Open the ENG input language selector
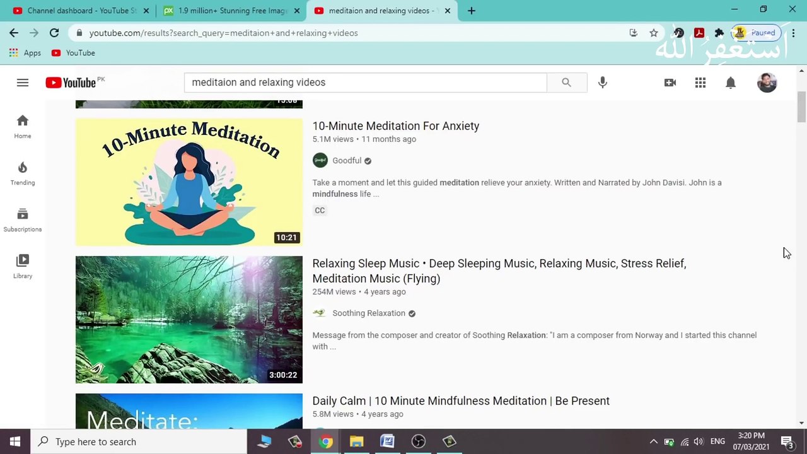The height and width of the screenshot is (454, 807). coord(717,441)
